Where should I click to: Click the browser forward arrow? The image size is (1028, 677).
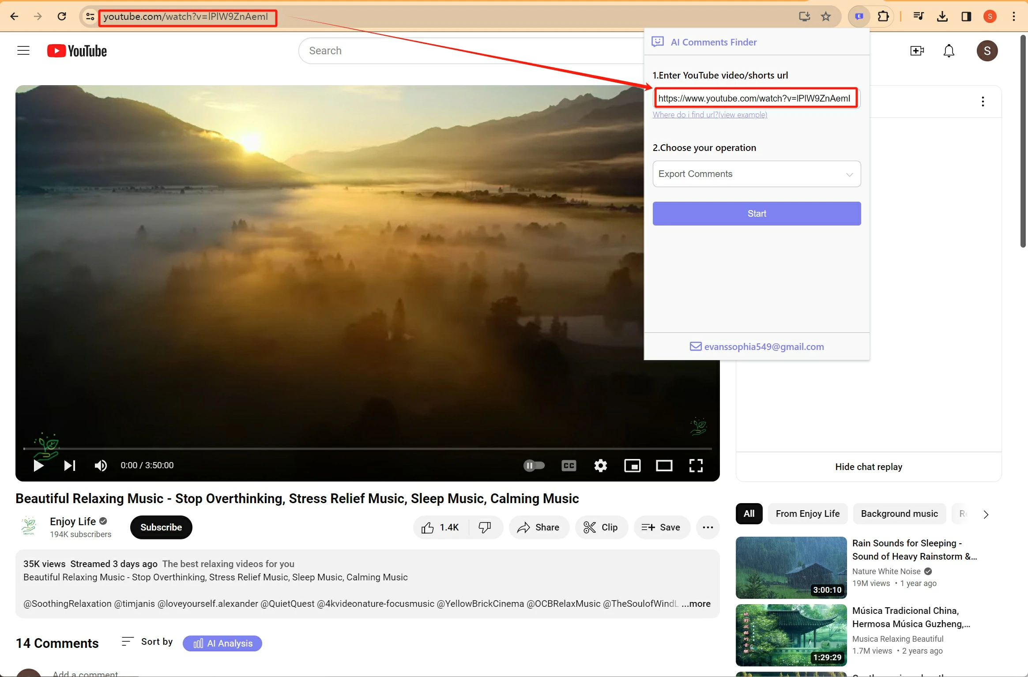pos(38,17)
